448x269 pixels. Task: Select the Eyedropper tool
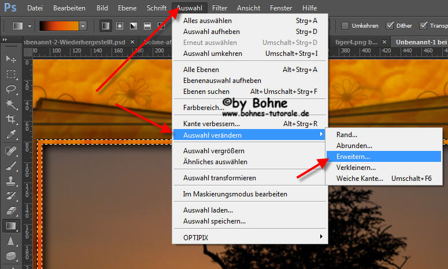tap(10, 134)
